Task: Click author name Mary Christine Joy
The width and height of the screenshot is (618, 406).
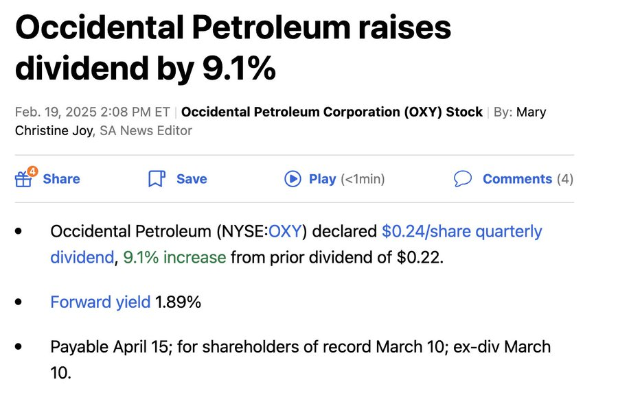Action: click(x=280, y=121)
